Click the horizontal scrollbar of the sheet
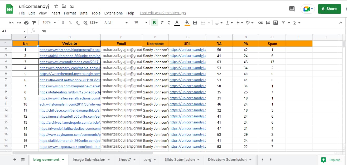The width and height of the screenshot is (347, 165). point(83,153)
